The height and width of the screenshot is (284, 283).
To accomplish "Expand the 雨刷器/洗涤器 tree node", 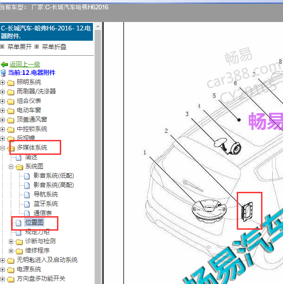I will (x=2, y=92).
